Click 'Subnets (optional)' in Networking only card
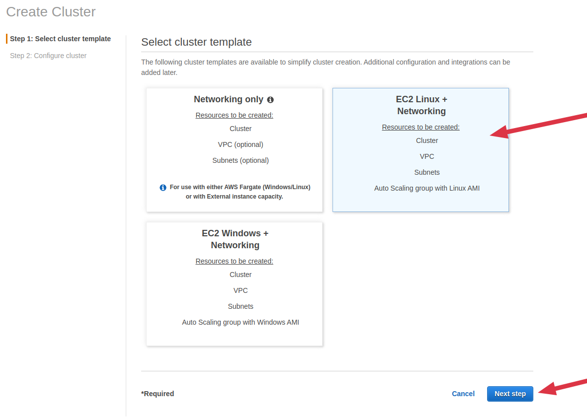The height and width of the screenshot is (418, 587). pyautogui.click(x=240, y=160)
